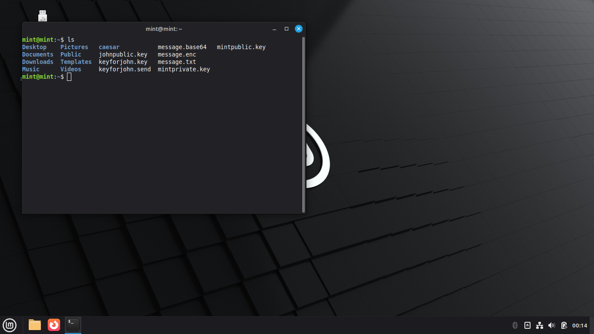Click the terminal title bar 'mint@mint: ~'
The height and width of the screenshot is (334, 594).
click(x=164, y=29)
